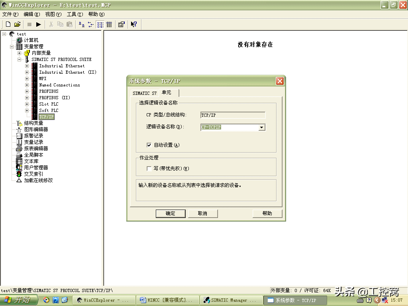Screen dimensions: 408x306
Task: Collapse the 变量管理 tree node
Action: (12, 47)
